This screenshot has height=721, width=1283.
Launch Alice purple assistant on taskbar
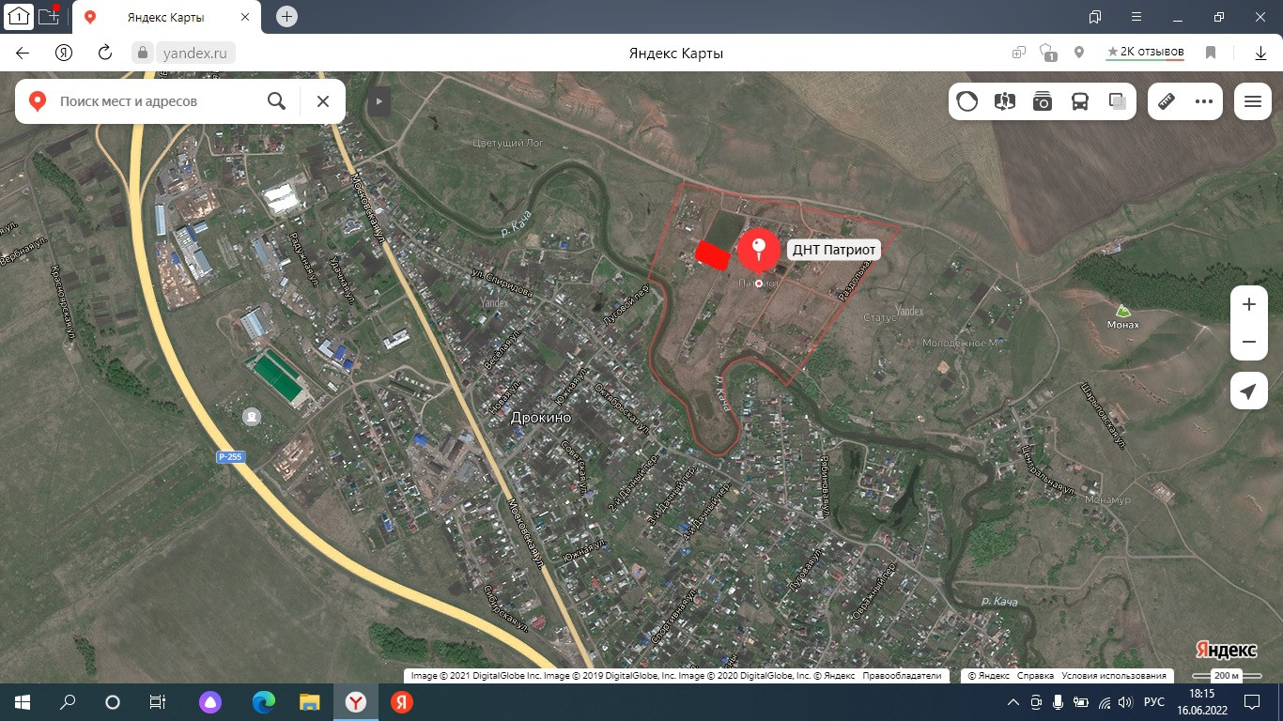210,702
